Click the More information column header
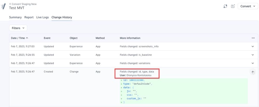259x107 pixels. coord(130,38)
